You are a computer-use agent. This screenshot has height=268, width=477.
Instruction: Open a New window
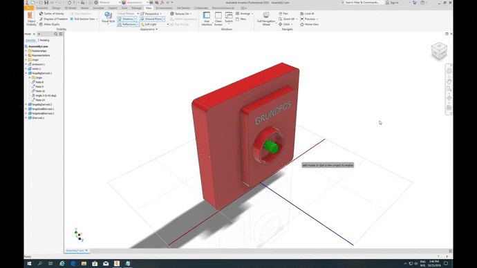pos(241,19)
